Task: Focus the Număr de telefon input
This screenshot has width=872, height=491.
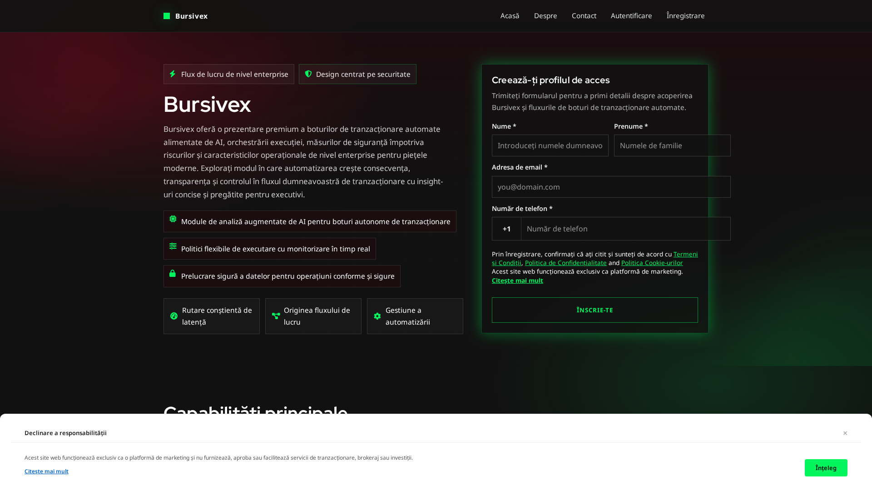Action: [x=626, y=229]
